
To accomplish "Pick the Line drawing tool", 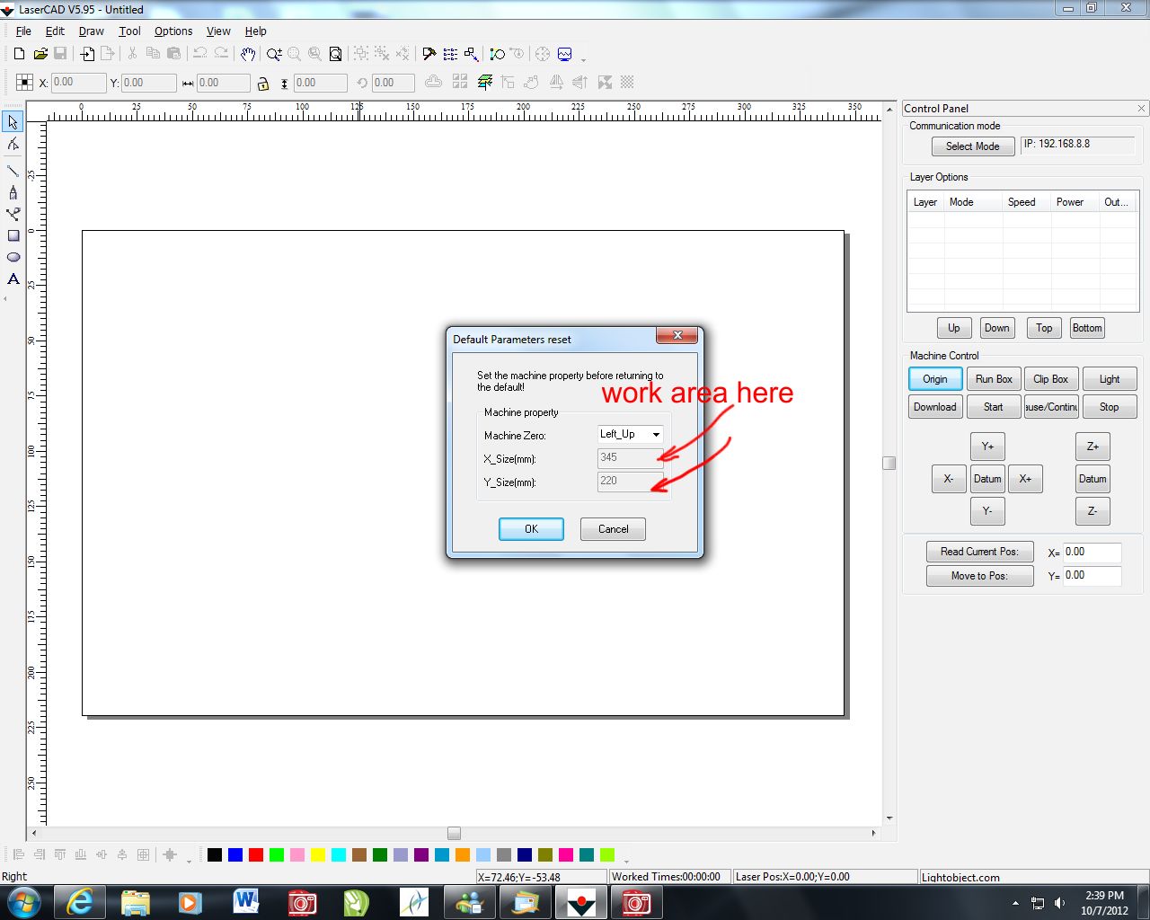I will (x=13, y=171).
